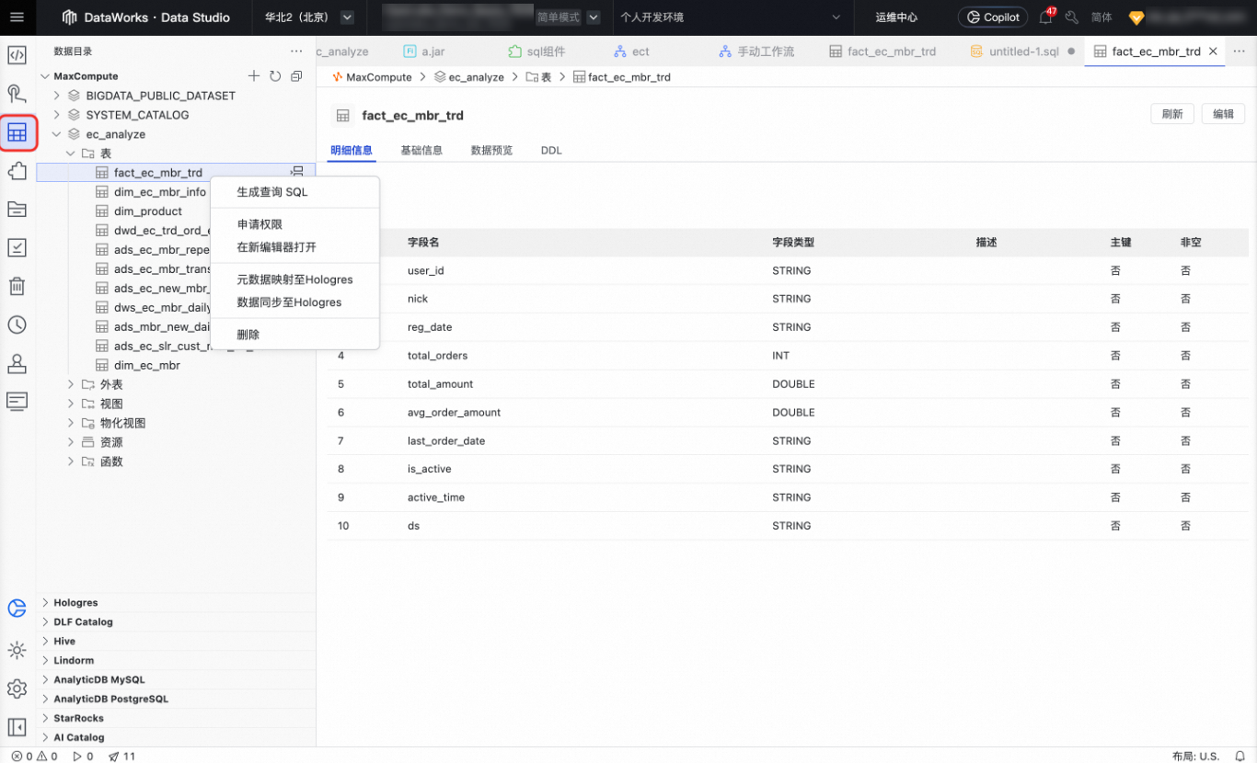The image size is (1257, 763).
Task: Refresh the MaxCompute catalog tree
Action: (x=275, y=76)
